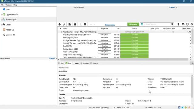Viewport: 194px width, 109px height.
Task: Click the Move Down Queue arrow
Action: click(x=94, y=24)
